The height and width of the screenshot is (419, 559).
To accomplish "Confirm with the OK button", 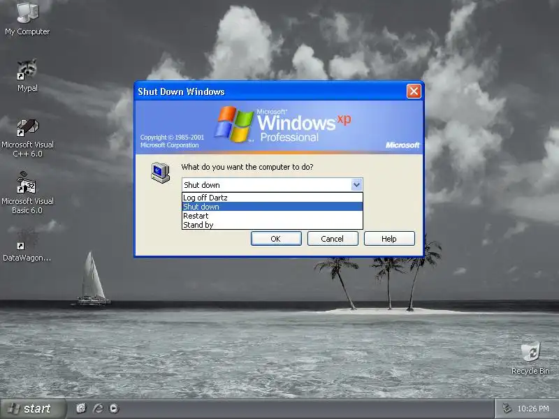I will [x=276, y=239].
